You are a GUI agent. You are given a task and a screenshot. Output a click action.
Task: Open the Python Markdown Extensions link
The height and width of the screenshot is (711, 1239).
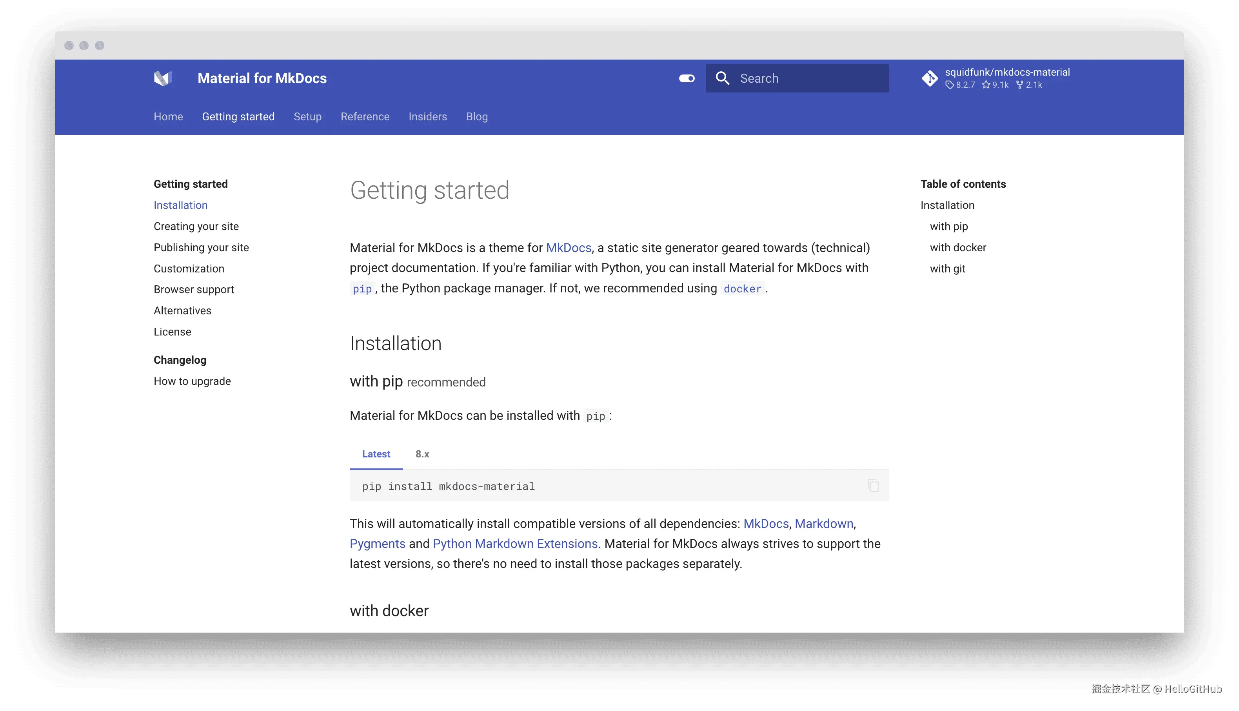tap(515, 544)
